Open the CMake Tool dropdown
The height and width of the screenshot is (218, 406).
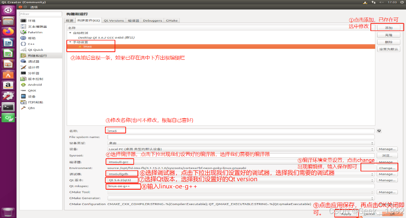click(241, 192)
